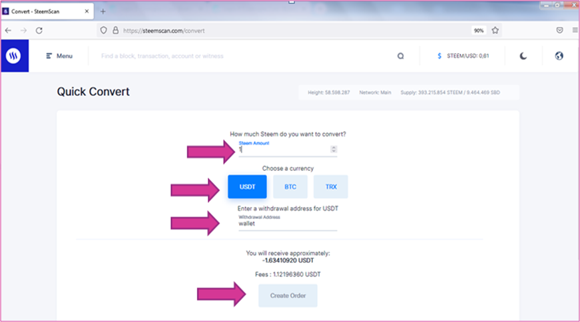The height and width of the screenshot is (322, 580).
Task: Click the Height 58.598.287 text
Action: (x=328, y=92)
